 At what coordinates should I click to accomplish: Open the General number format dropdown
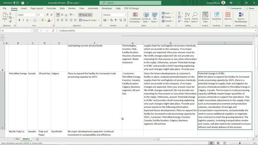click(125, 15)
